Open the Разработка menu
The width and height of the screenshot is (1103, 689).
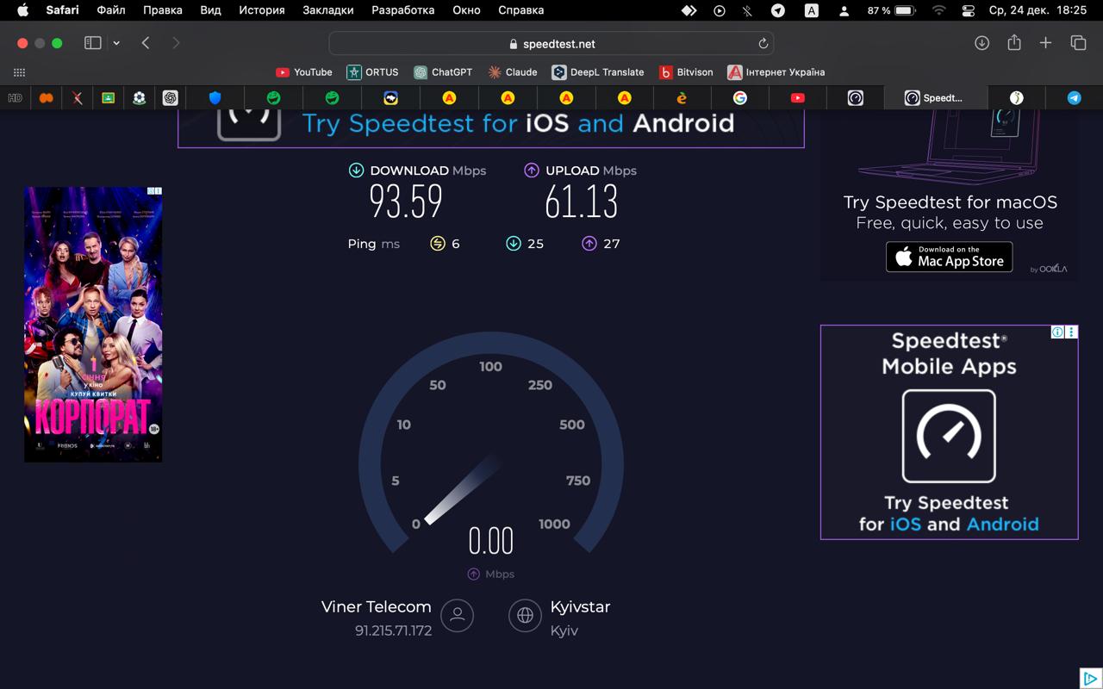click(x=403, y=10)
